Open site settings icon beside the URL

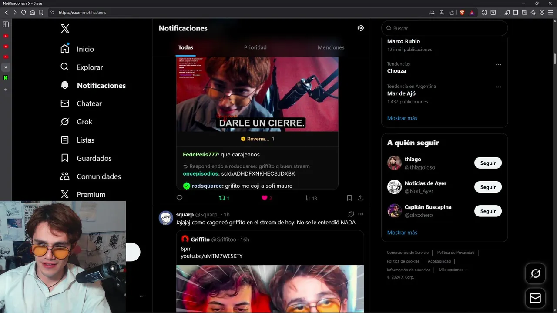pyautogui.click(x=53, y=13)
